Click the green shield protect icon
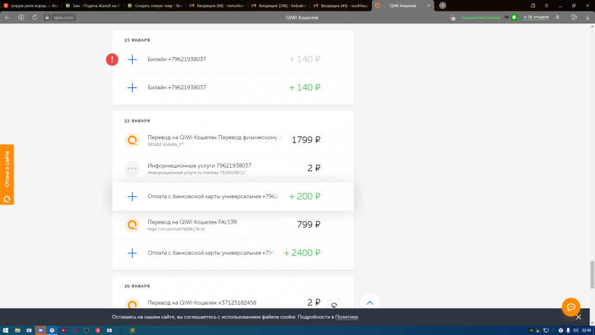 (514, 17)
